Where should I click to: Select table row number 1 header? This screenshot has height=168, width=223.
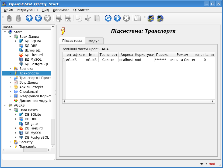(64, 60)
